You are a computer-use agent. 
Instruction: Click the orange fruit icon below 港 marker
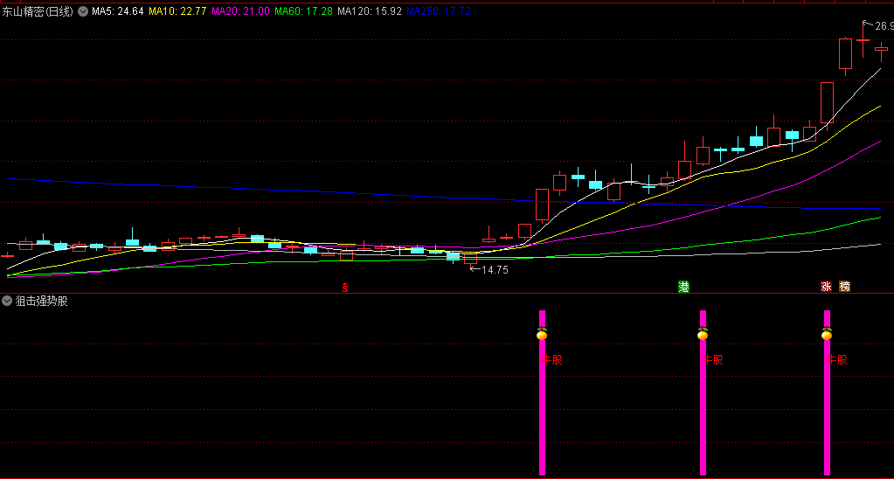pos(703,334)
